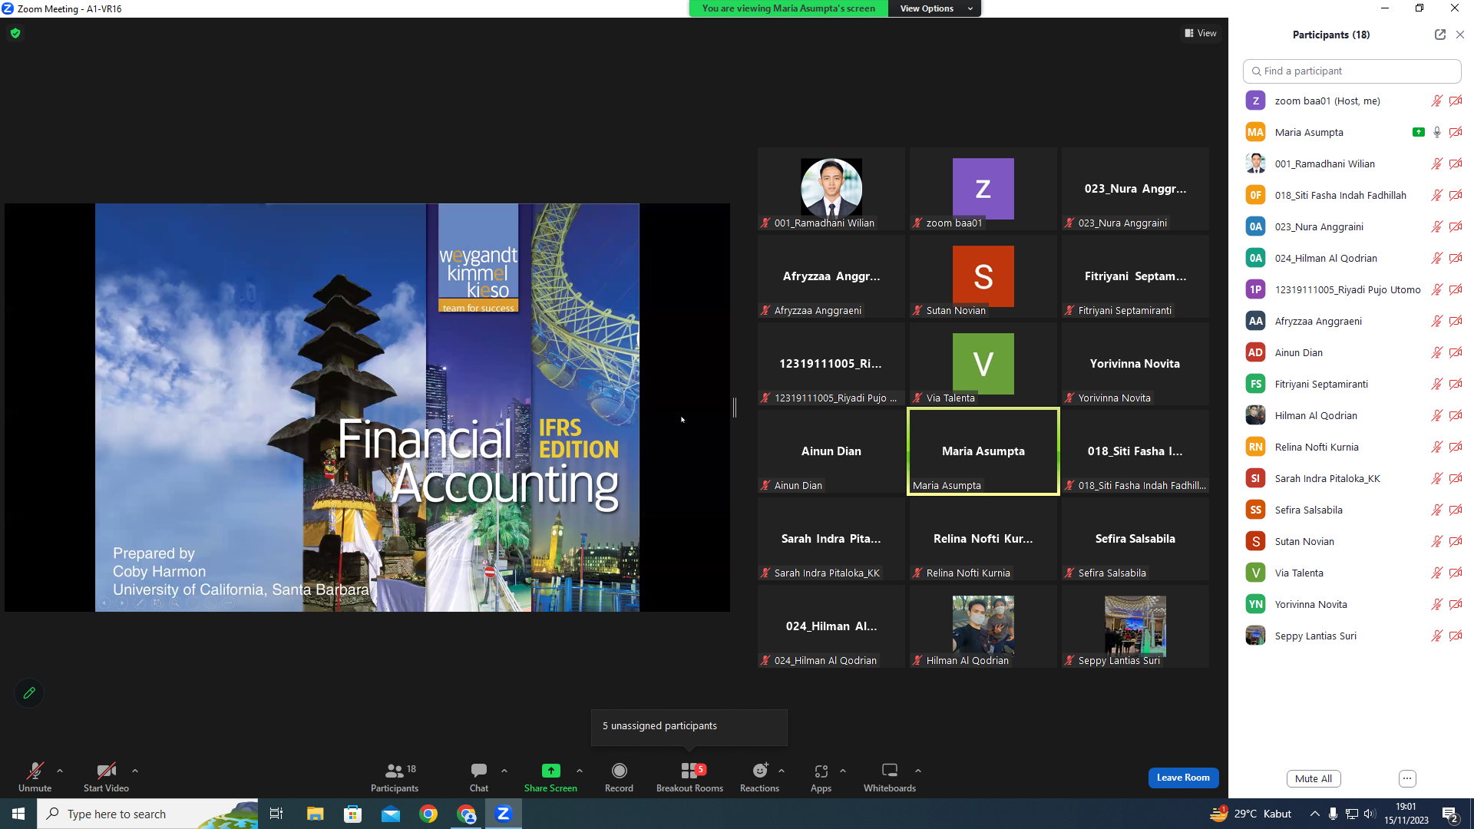Open the Reactions icon
Viewport: 1474px width, 829px height.
(760, 771)
